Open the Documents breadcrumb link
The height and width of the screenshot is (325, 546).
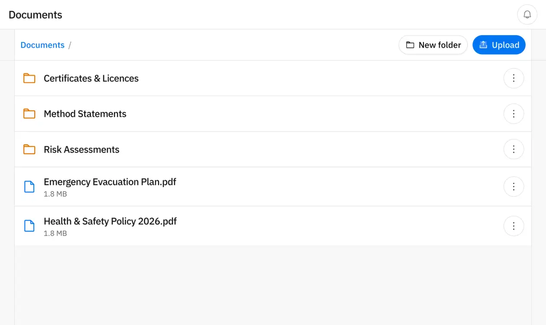tap(42, 45)
